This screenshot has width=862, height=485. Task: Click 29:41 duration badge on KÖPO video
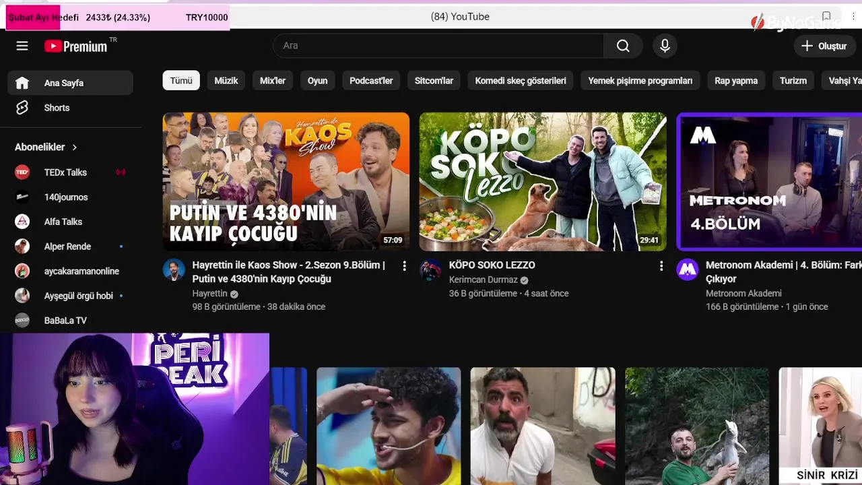(649, 240)
